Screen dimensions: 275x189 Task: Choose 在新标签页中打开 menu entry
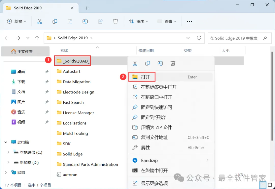coord(171,87)
